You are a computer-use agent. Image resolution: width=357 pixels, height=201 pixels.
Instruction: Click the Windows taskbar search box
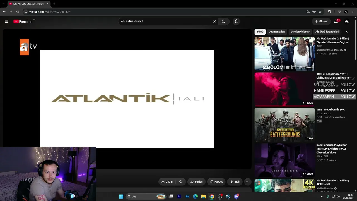(146, 197)
